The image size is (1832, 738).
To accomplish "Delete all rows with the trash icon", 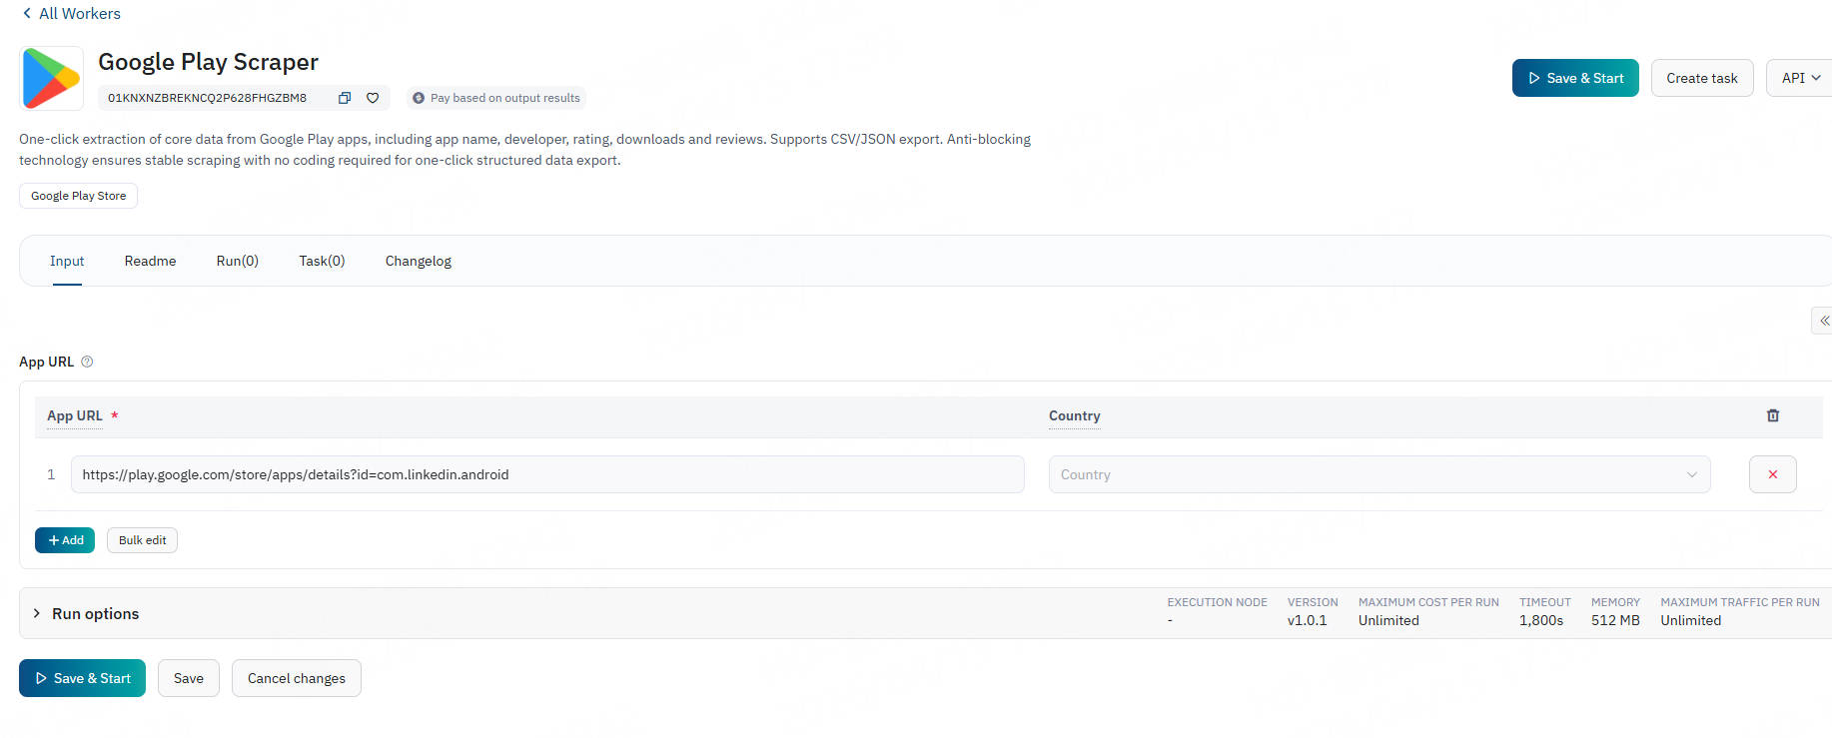I will 1772,415.
